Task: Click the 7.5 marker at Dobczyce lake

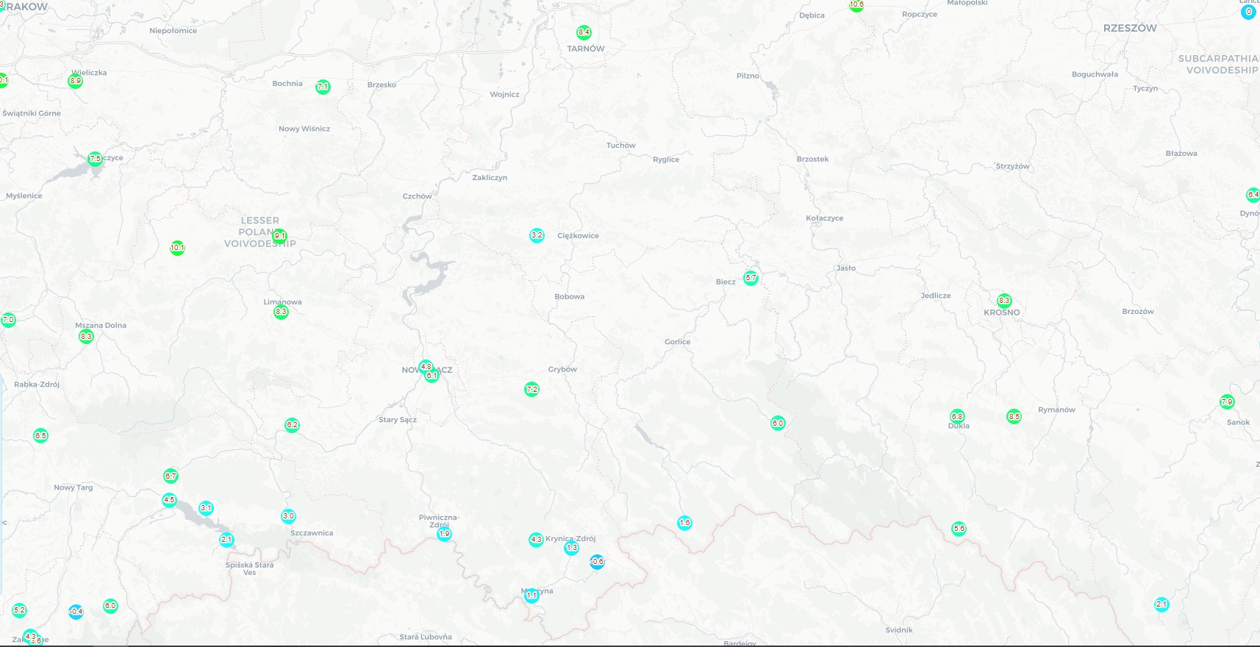Action: (x=95, y=159)
